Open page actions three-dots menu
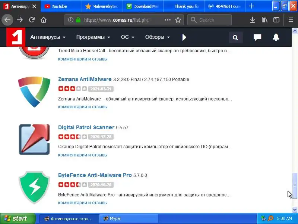 [x=167, y=20]
